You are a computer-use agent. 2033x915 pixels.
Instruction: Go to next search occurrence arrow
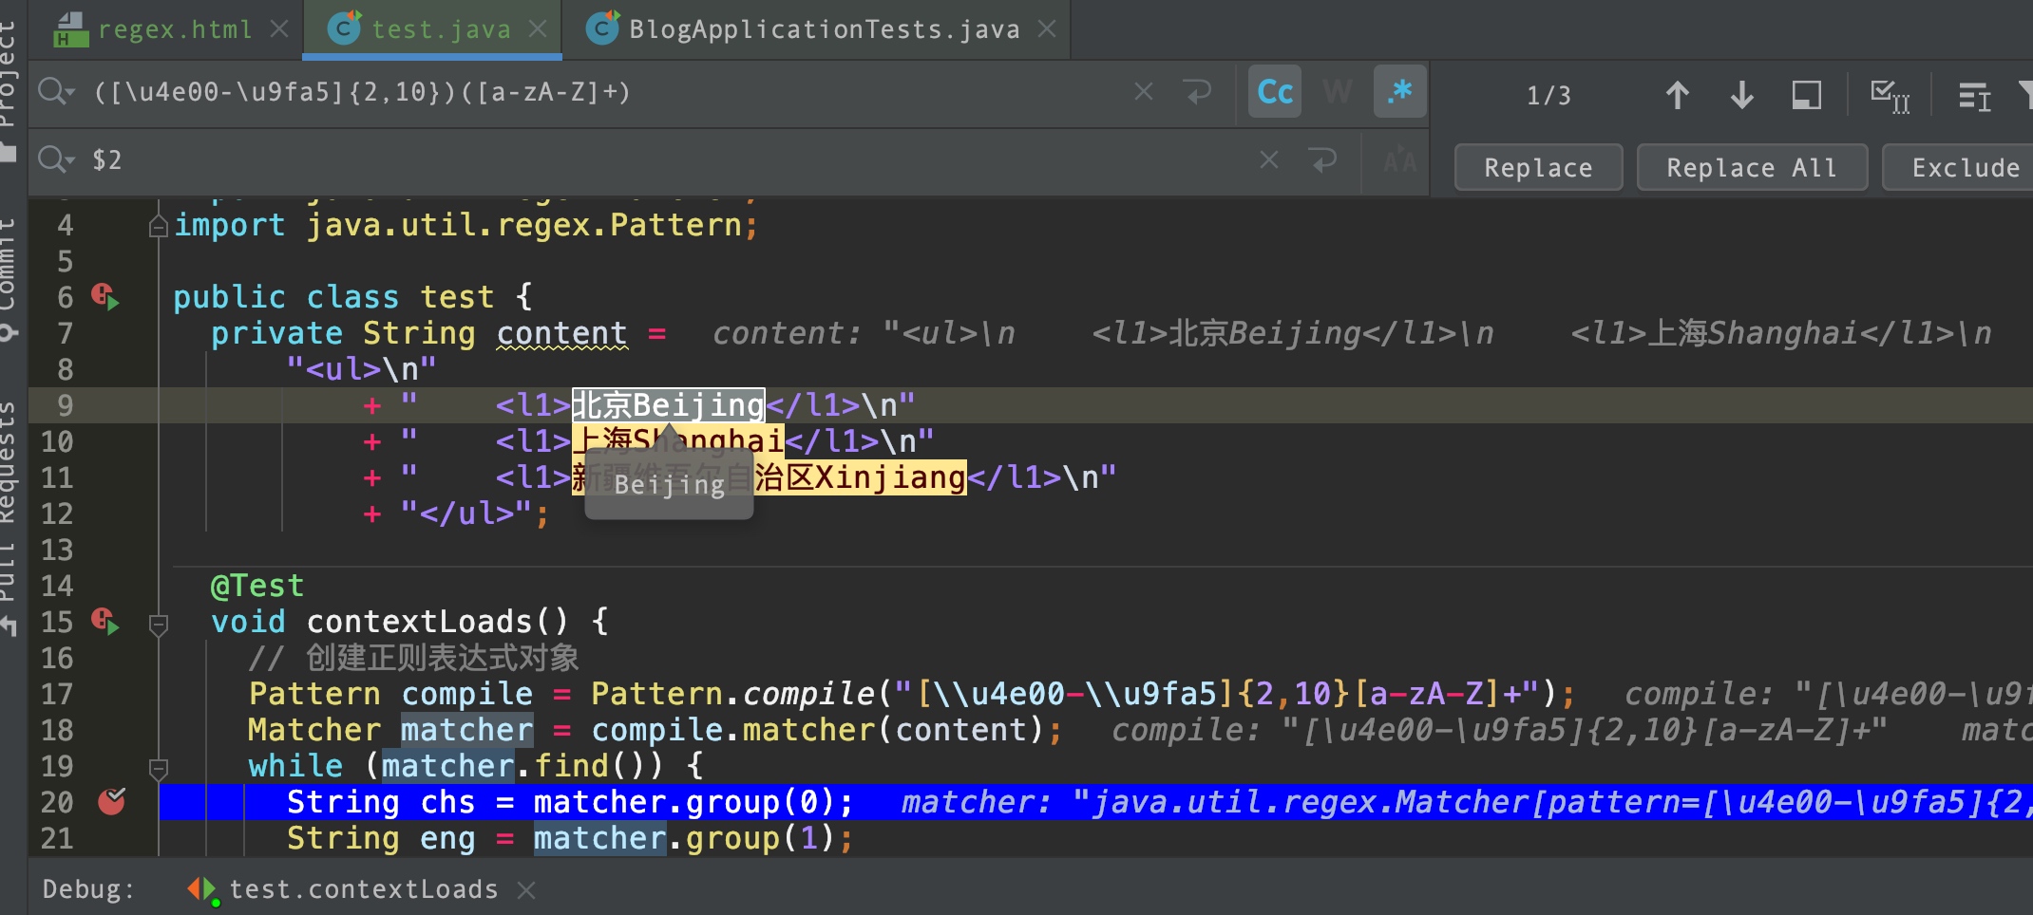1741,95
